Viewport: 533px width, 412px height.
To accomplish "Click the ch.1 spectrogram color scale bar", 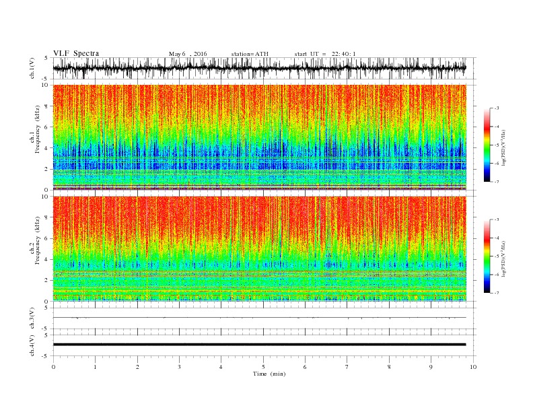I will click(x=487, y=145).
